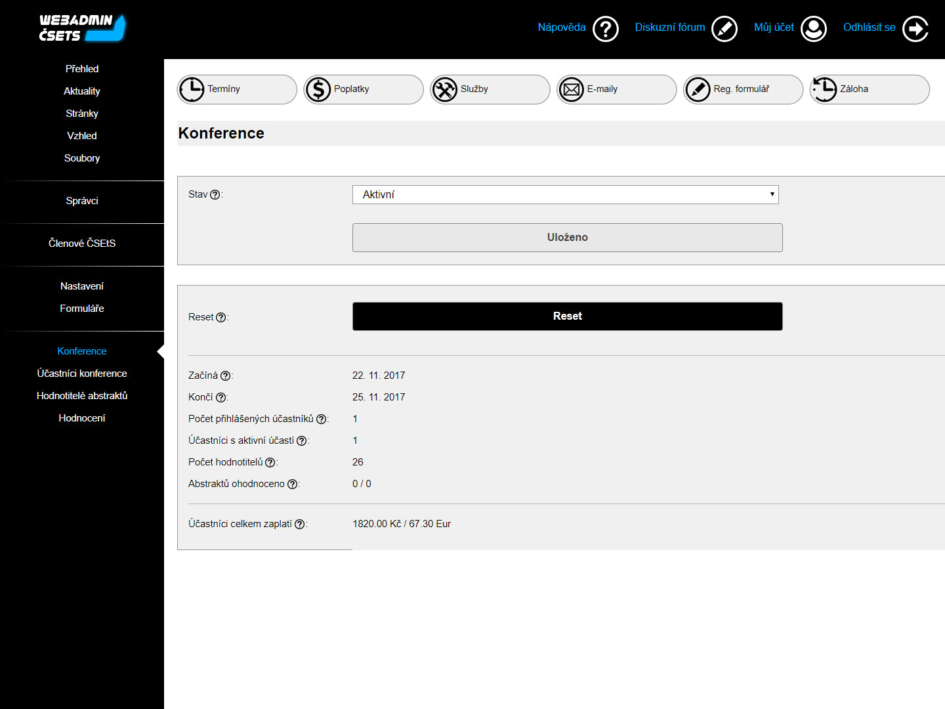The image size is (945, 709).
Task: Click the WebAdmin ČSEtS logo
Action: pyautogui.click(x=82, y=28)
